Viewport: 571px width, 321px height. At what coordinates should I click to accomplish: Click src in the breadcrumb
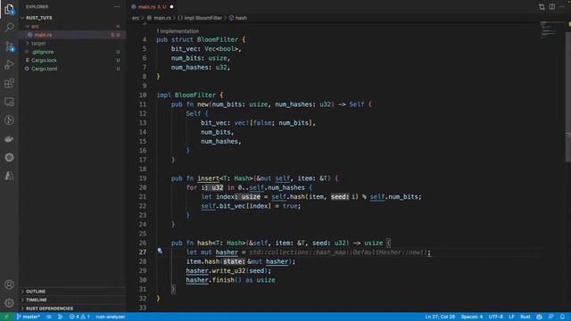click(x=136, y=18)
